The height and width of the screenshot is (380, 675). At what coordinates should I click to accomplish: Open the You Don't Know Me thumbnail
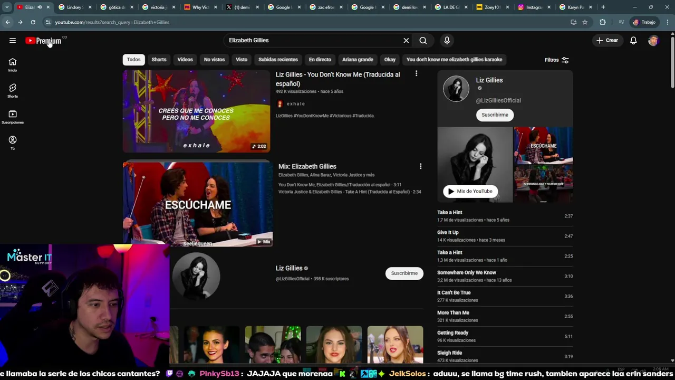pyautogui.click(x=196, y=111)
